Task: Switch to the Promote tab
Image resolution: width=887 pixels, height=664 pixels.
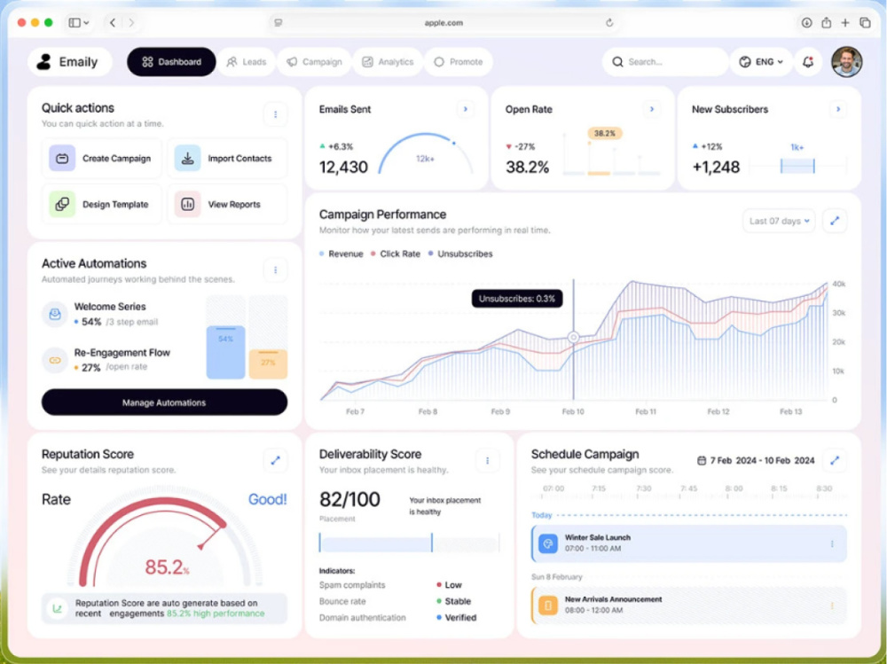Action: click(x=459, y=62)
